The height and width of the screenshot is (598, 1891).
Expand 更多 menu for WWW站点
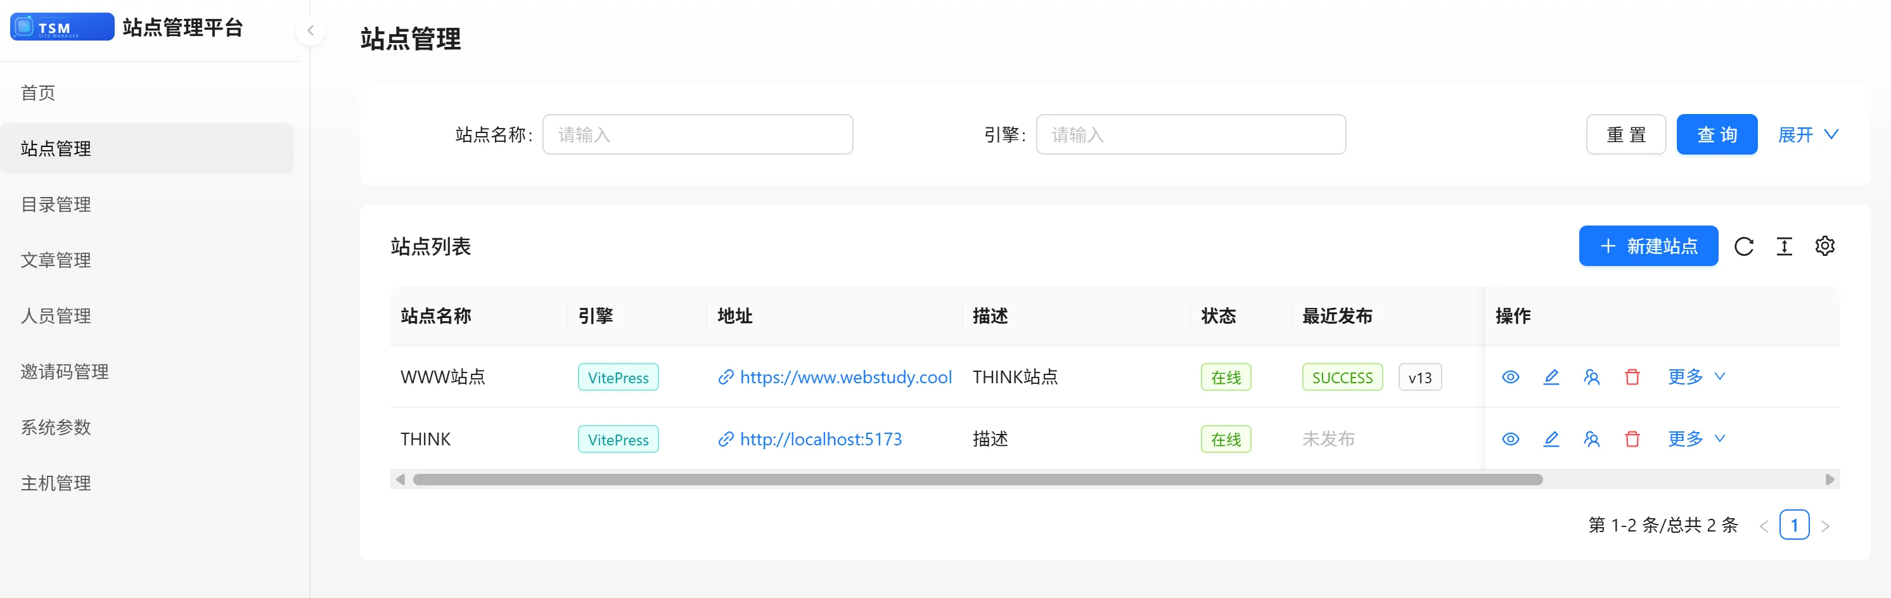point(1696,376)
